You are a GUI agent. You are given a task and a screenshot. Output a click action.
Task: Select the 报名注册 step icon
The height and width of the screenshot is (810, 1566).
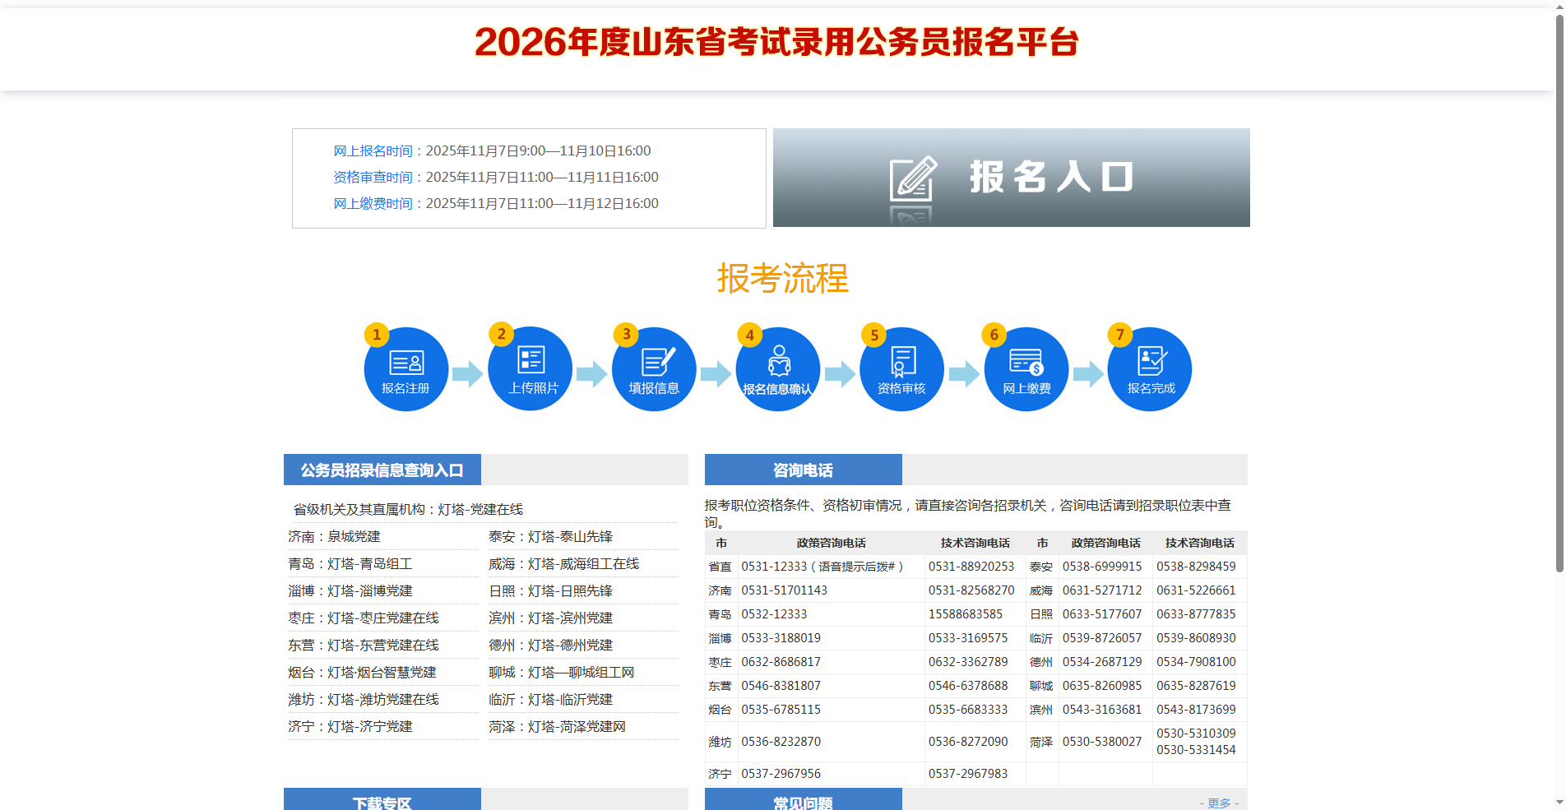tap(405, 368)
